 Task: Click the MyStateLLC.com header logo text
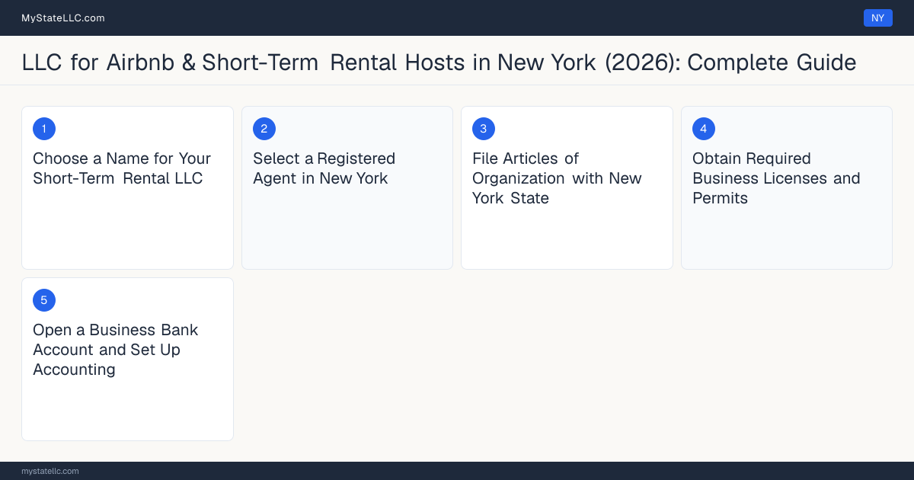click(63, 18)
